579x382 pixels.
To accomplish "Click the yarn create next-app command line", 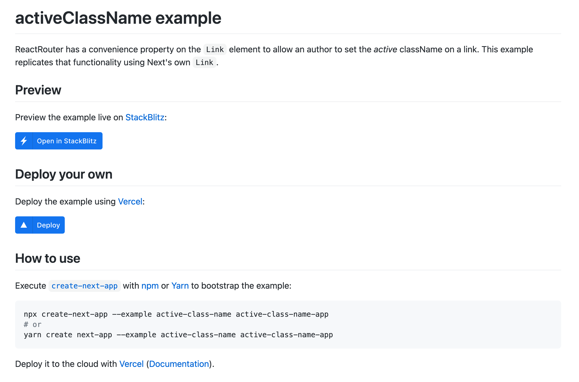I will coord(178,335).
